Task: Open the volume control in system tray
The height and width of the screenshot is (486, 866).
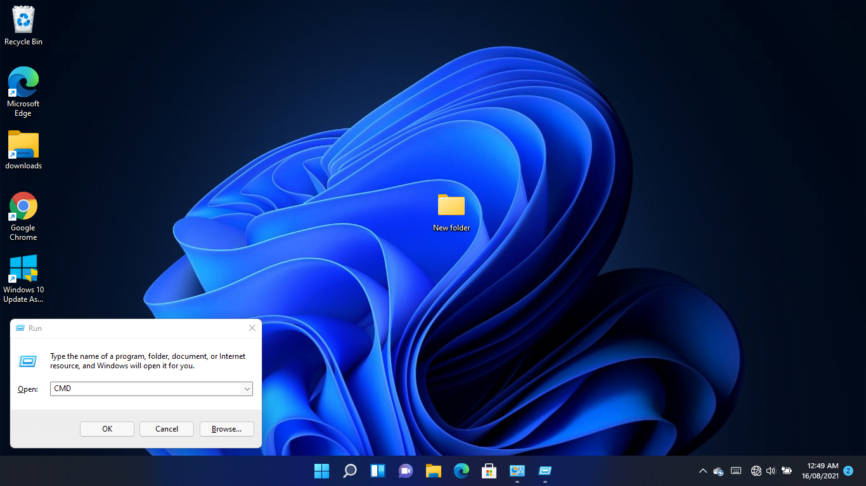Action: pyautogui.click(x=771, y=471)
